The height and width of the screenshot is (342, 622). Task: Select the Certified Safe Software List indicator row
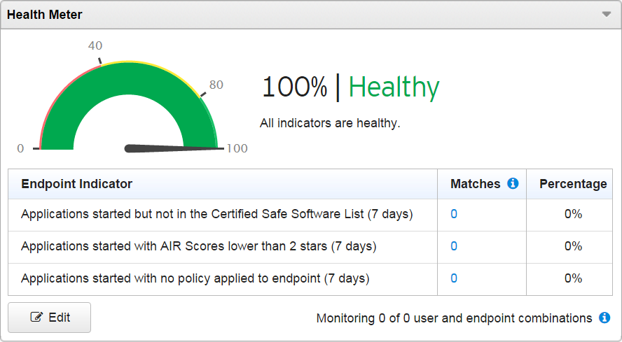tap(217, 214)
